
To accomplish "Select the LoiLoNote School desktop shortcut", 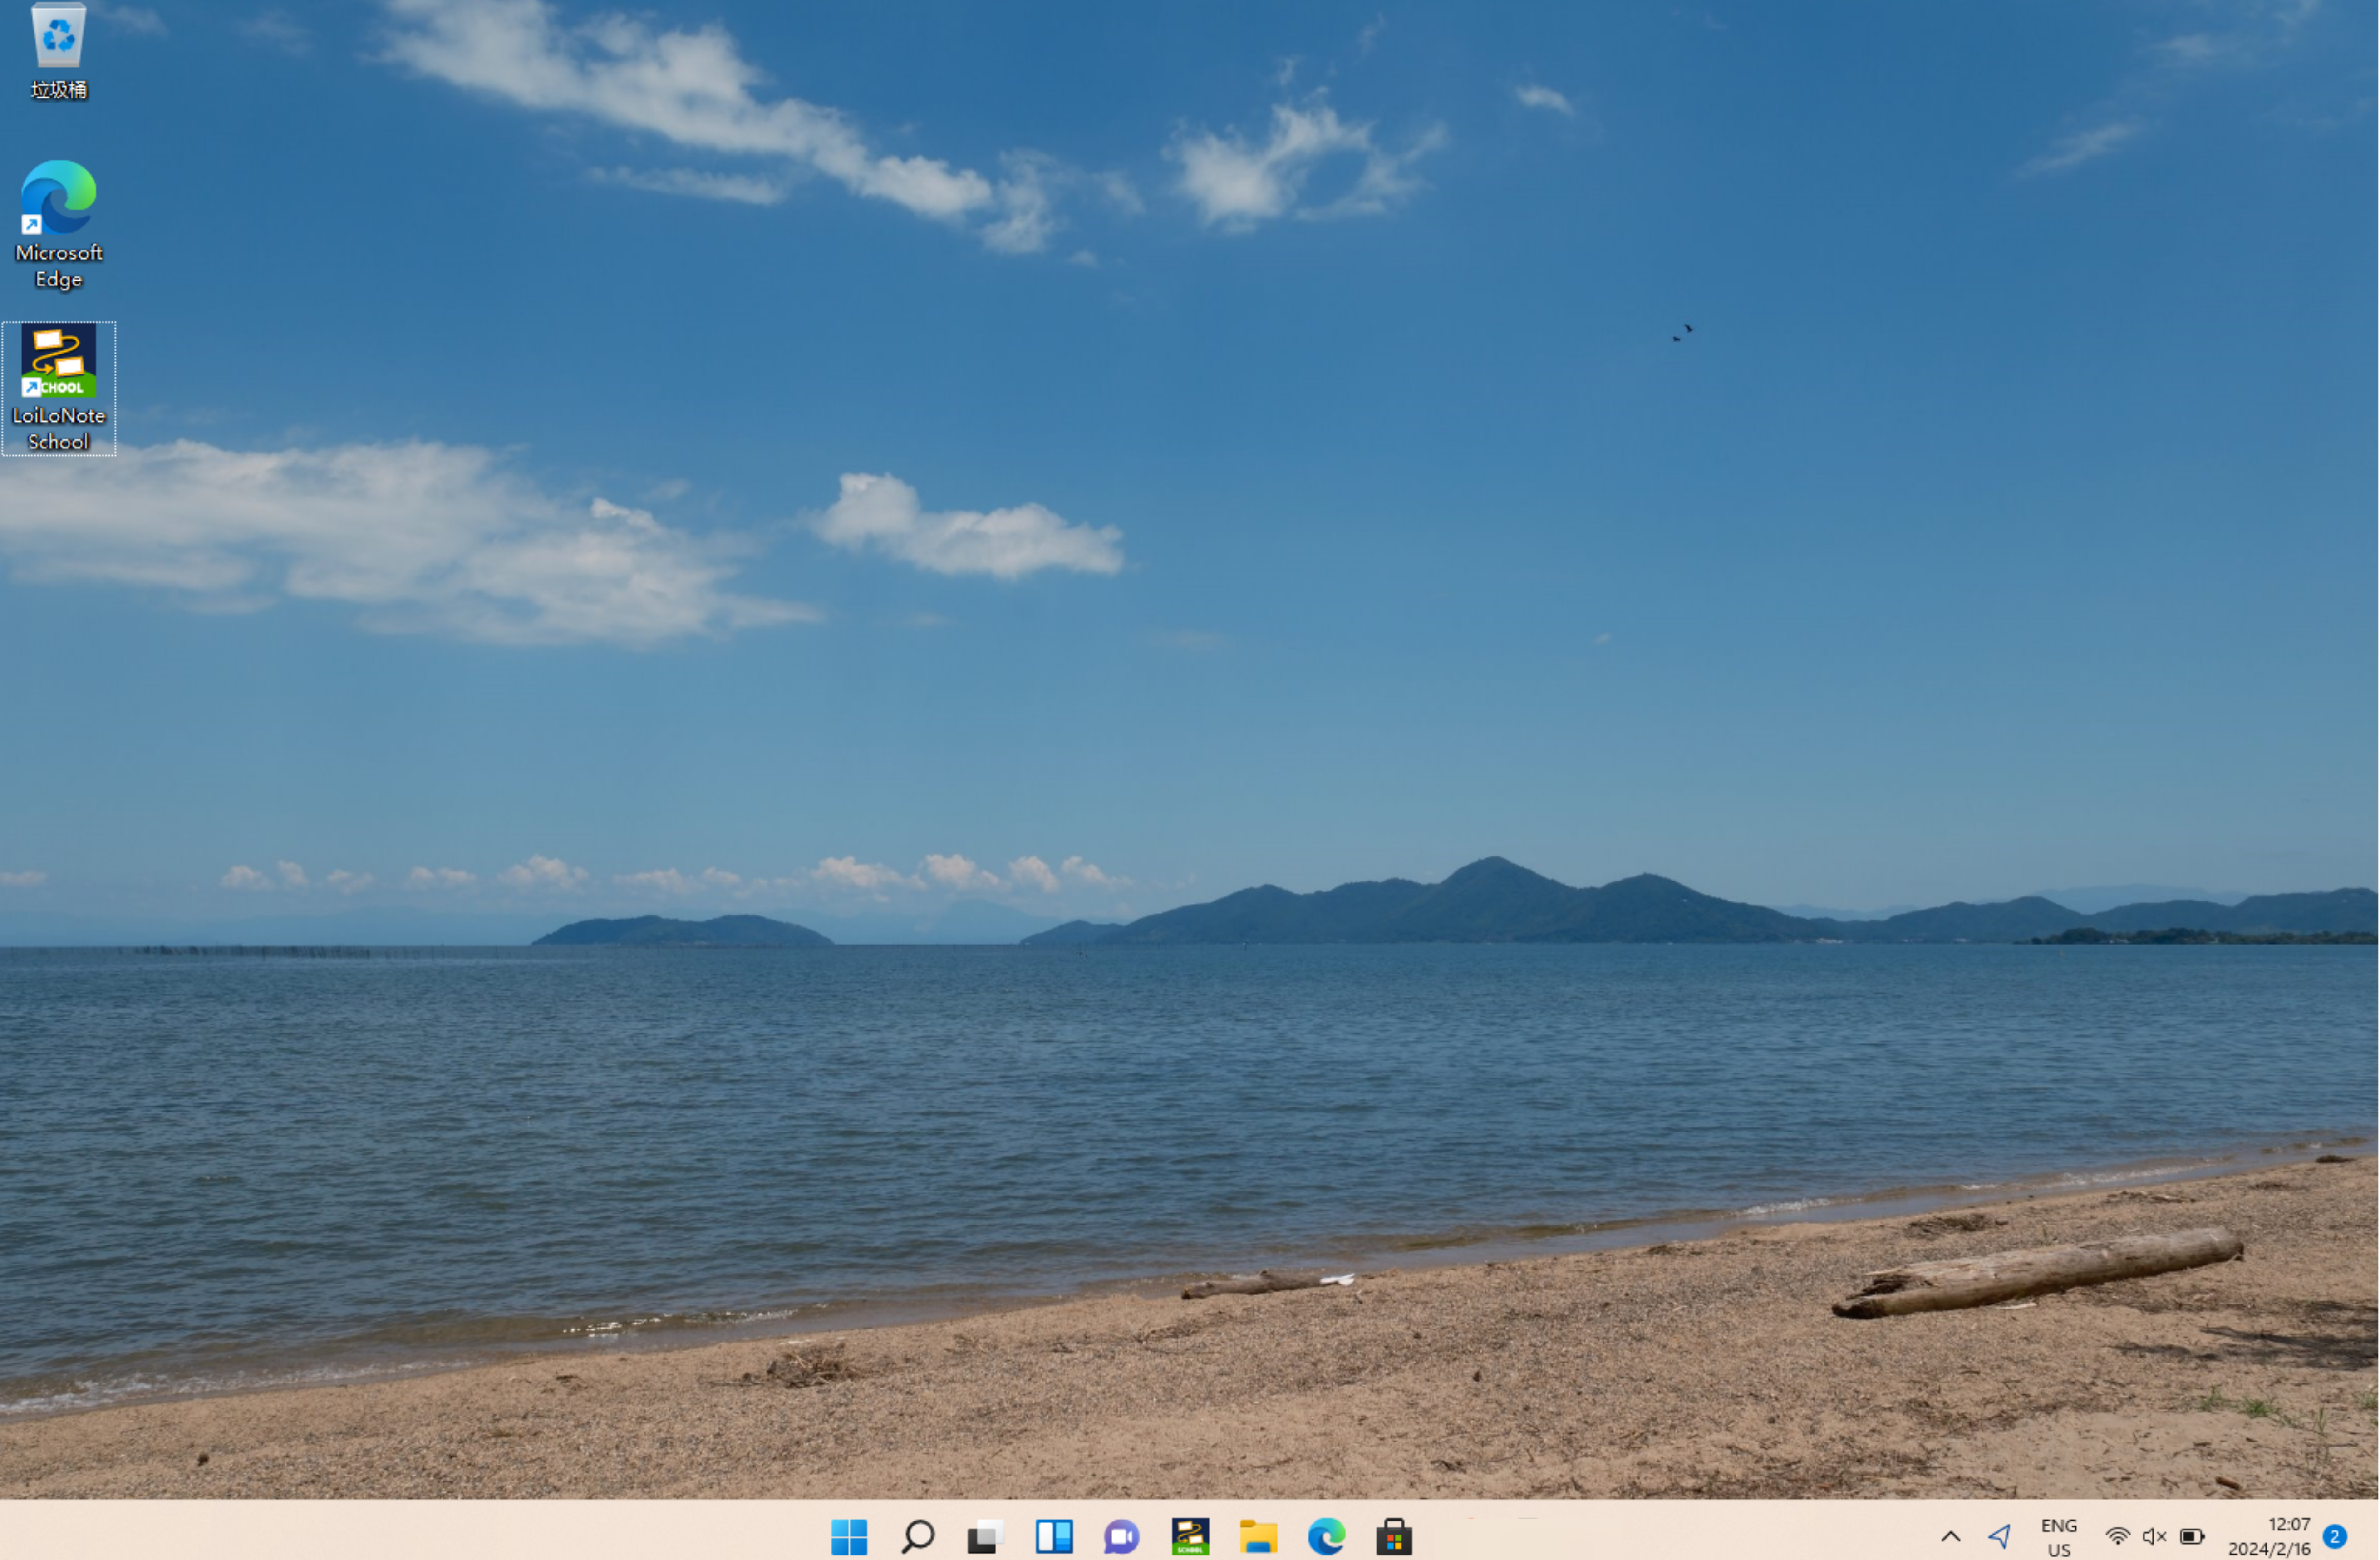I will [59, 386].
